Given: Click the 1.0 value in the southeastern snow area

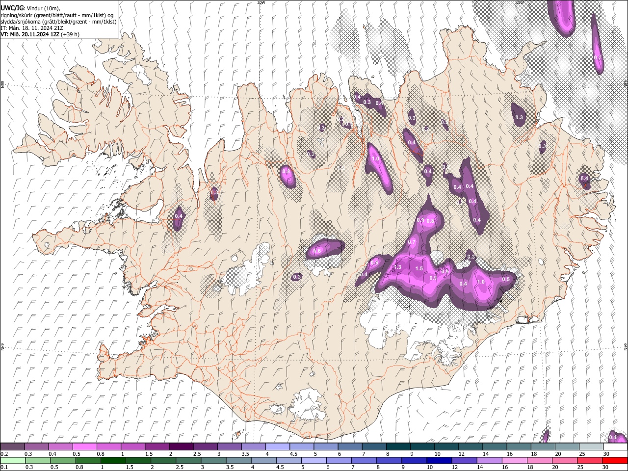Looking at the screenshot, I should pyautogui.click(x=481, y=282).
